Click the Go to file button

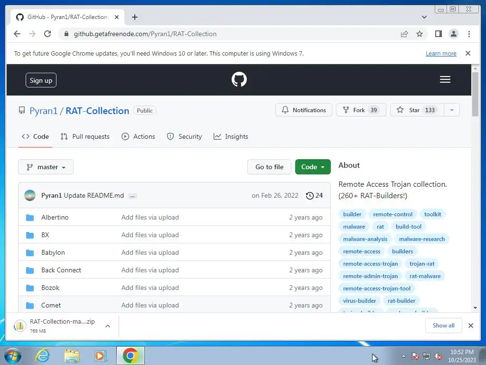[270, 167]
